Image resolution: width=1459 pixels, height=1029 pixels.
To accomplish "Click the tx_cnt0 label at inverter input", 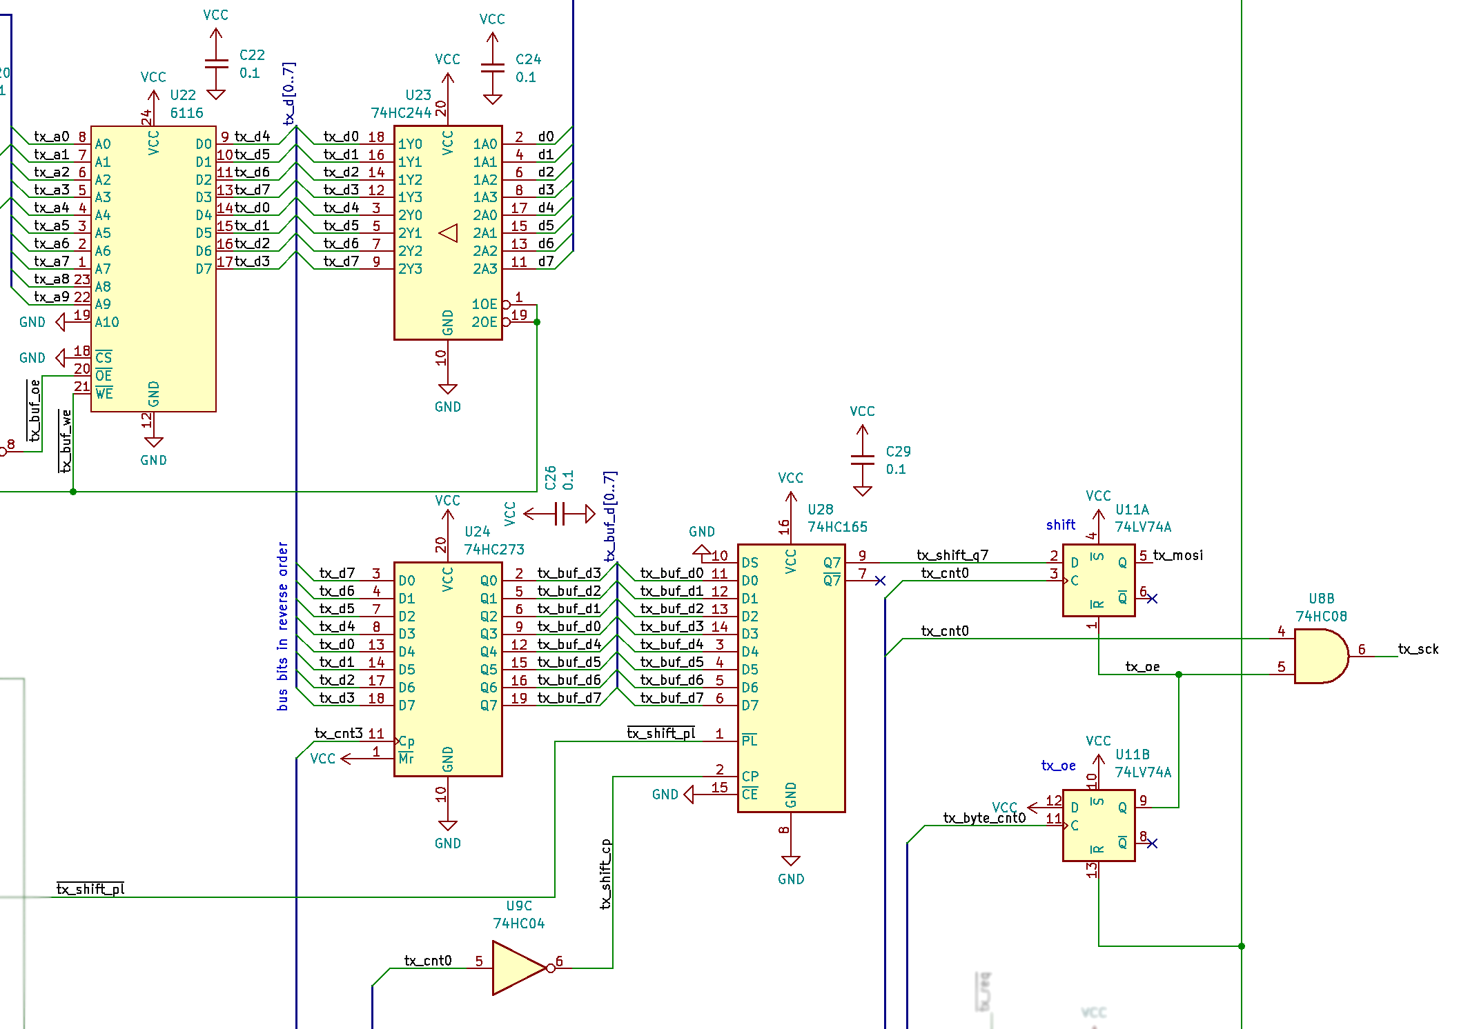I will [428, 961].
